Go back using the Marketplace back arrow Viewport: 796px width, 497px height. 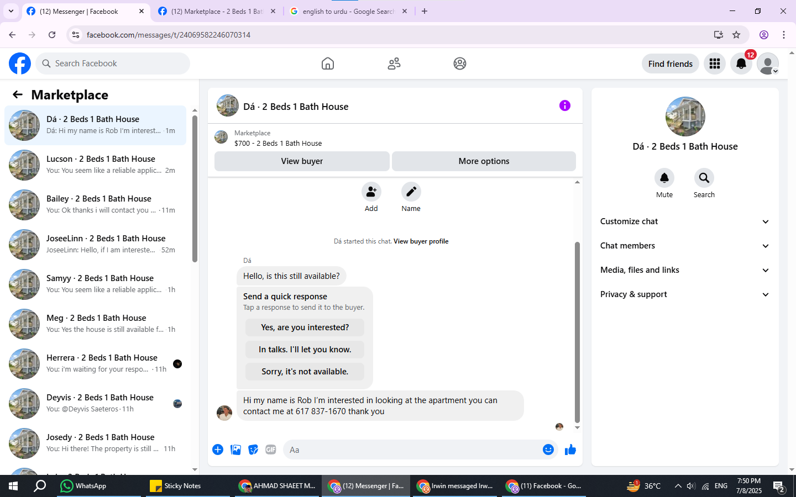[18, 94]
